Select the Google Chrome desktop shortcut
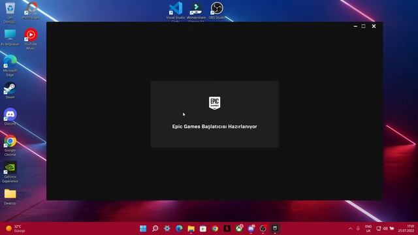 (10, 146)
